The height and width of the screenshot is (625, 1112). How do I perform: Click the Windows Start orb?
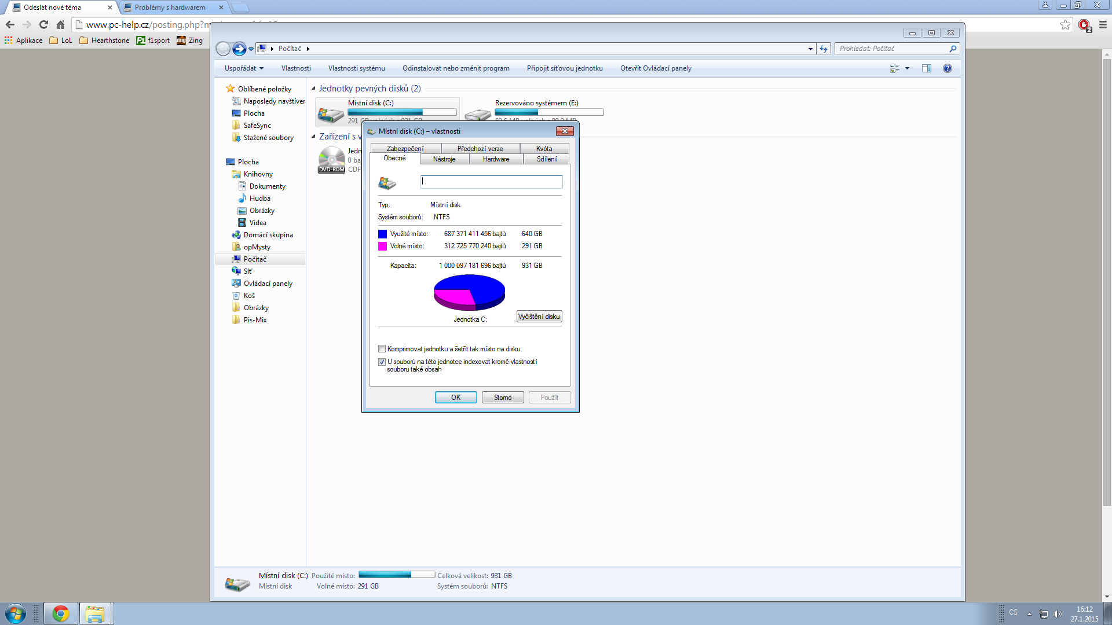pyautogui.click(x=16, y=613)
